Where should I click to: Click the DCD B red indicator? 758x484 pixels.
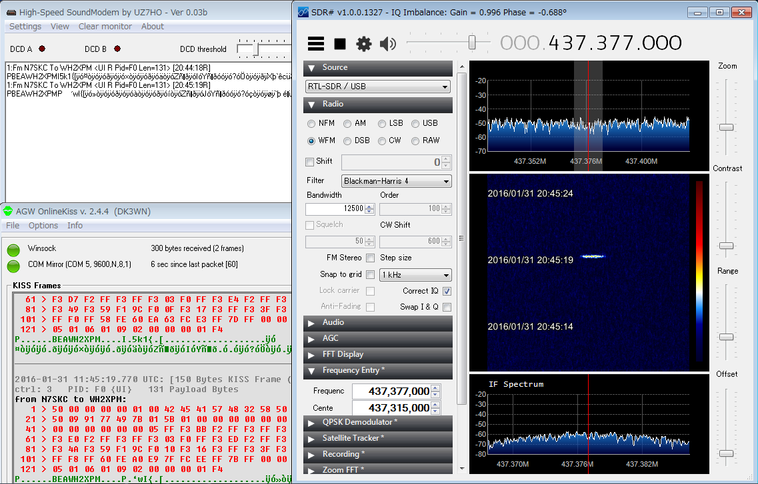[117, 49]
